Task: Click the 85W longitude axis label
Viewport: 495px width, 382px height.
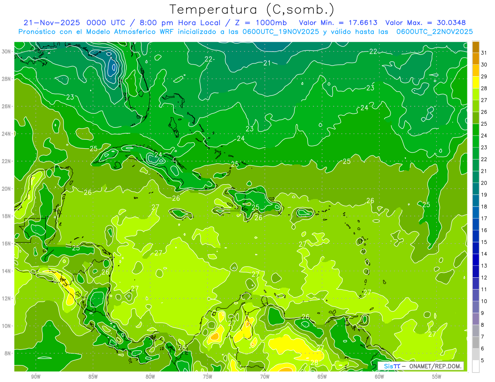Action: click(93, 377)
